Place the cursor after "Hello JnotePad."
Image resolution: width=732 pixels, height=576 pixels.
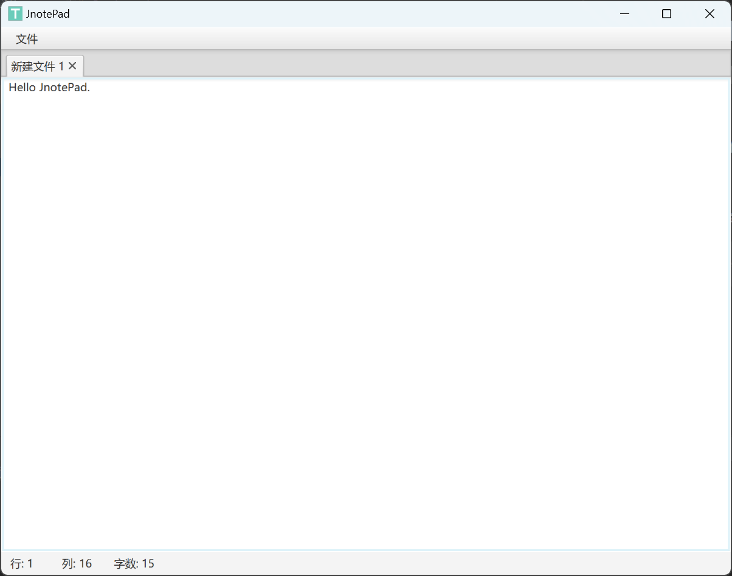point(90,87)
